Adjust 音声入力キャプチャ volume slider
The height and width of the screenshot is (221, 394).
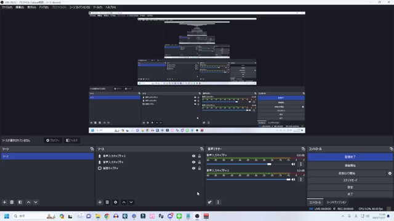click(269, 164)
